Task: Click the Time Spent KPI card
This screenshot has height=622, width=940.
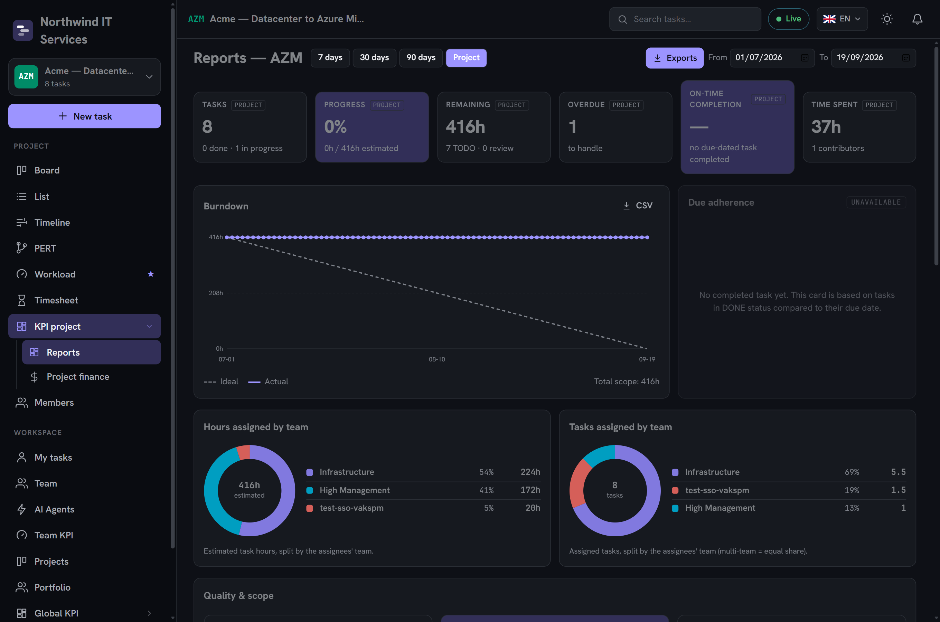Action: pyautogui.click(x=859, y=127)
